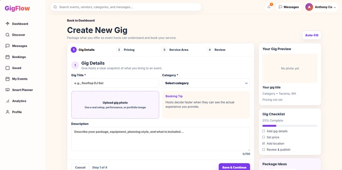Click the Gig Checklist progress bar
The width and height of the screenshot is (342, 170).
290,126
